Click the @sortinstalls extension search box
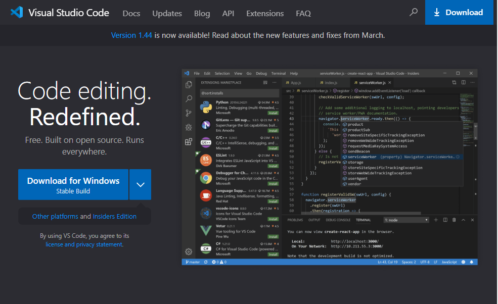This screenshot has height=304, width=498. [x=239, y=93]
